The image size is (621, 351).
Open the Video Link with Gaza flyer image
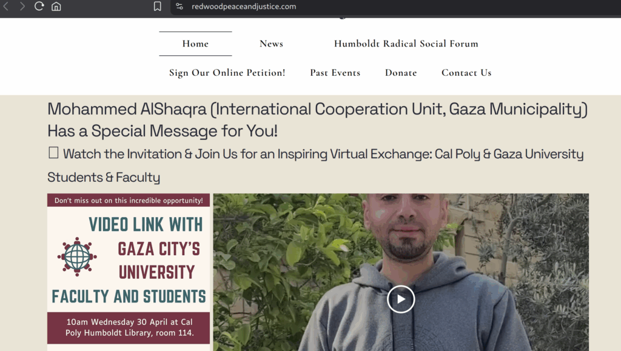129,272
